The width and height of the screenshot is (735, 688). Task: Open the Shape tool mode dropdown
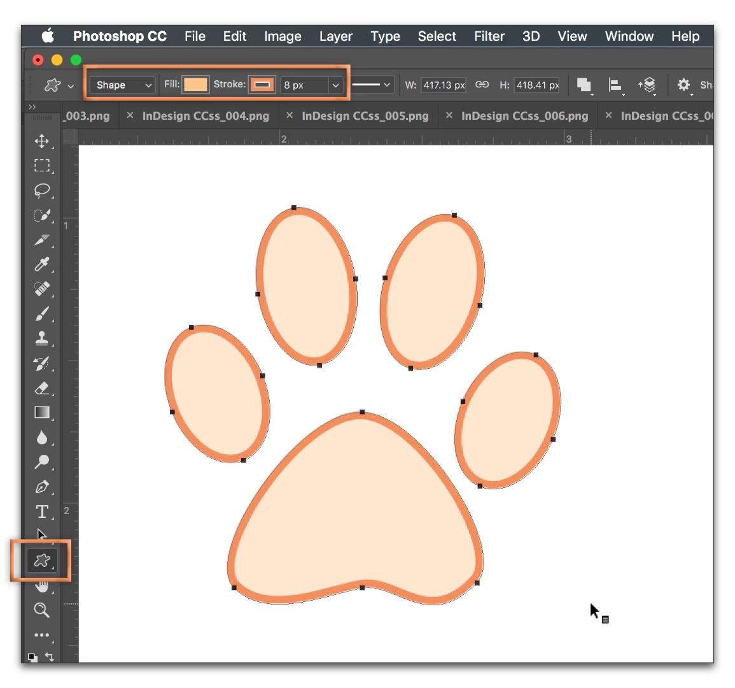pos(122,85)
